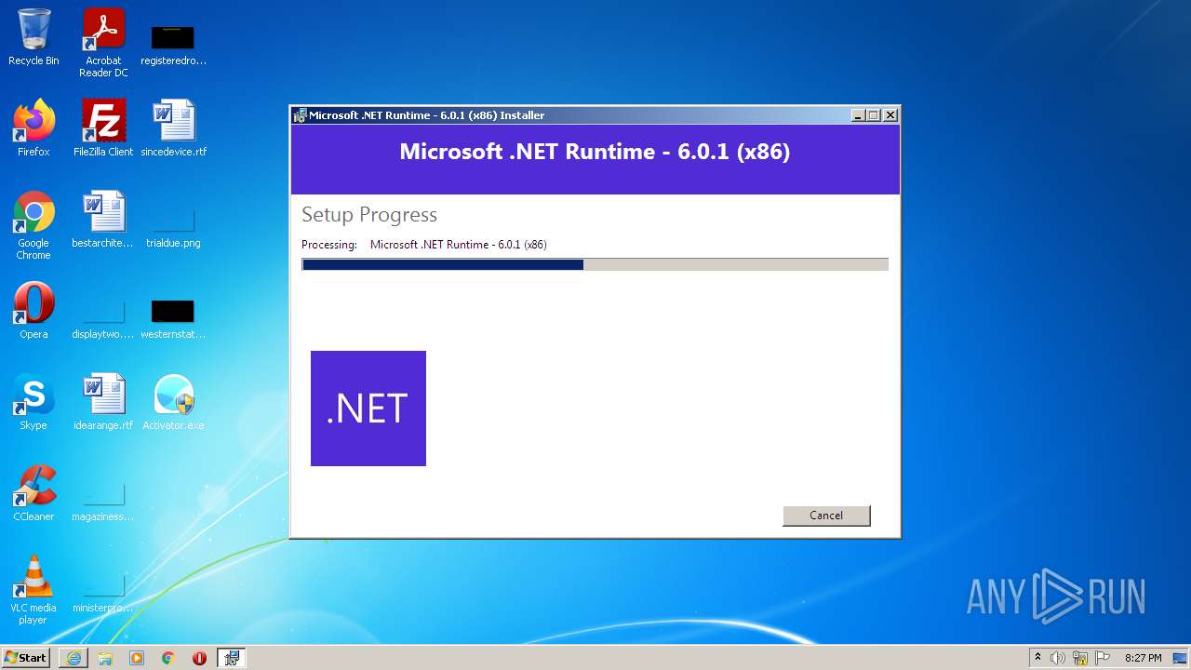
Task: Open the volume speaker tray icon
Action: click(1058, 658)
